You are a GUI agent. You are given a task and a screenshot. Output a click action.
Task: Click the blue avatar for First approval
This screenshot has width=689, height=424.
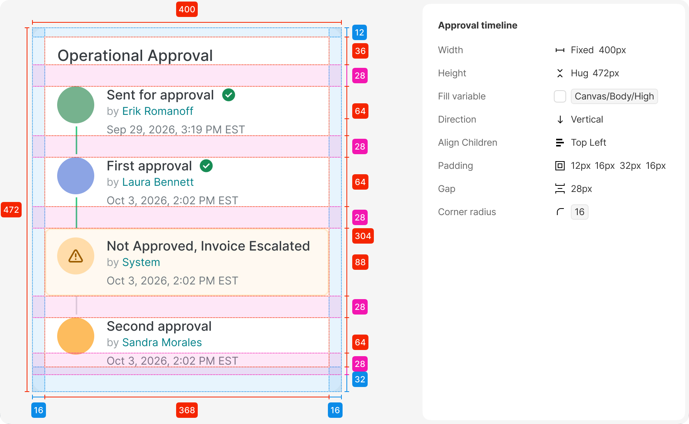pos(76,176)
